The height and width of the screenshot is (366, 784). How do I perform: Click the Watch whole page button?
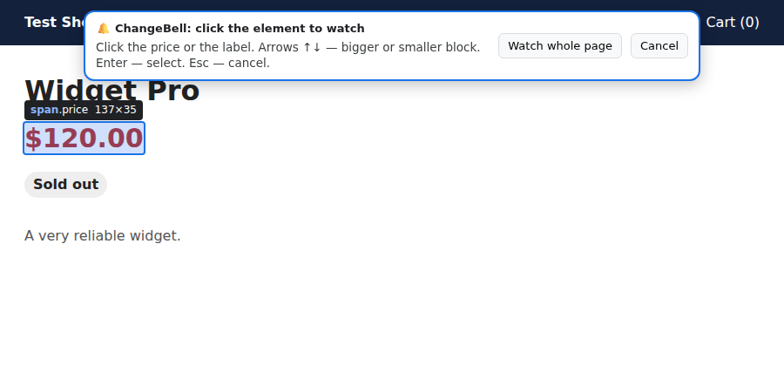(x=560, y=46)
